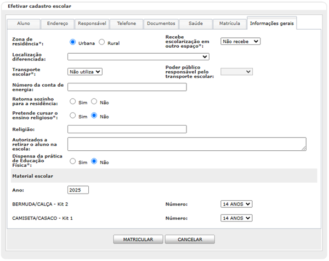The height and width of the screenshot is (261, 329).
Task: Select the Rural residence zone option
Action: [101, 42]
